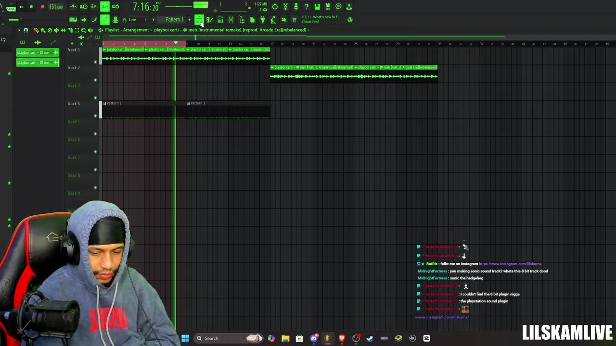616x346 pixels.
Task: Toggle wait for input before recording
Action: pyautogui.click(x=84, y=7)
